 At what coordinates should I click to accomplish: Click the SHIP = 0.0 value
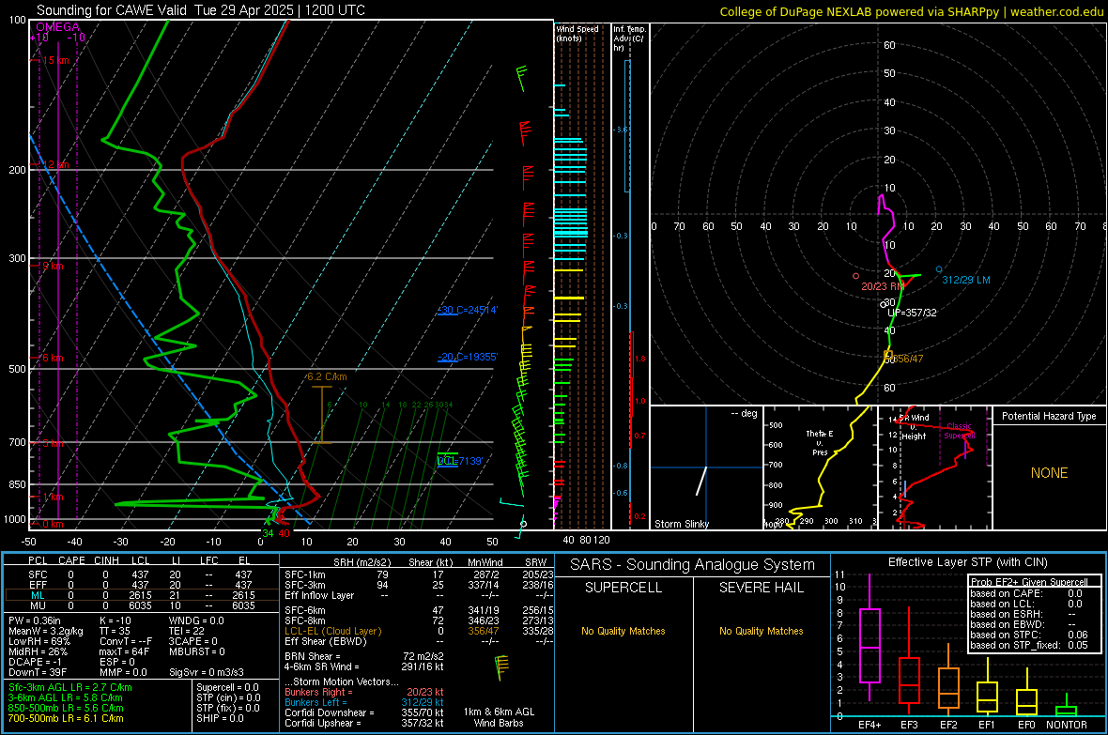click(220, 718)
